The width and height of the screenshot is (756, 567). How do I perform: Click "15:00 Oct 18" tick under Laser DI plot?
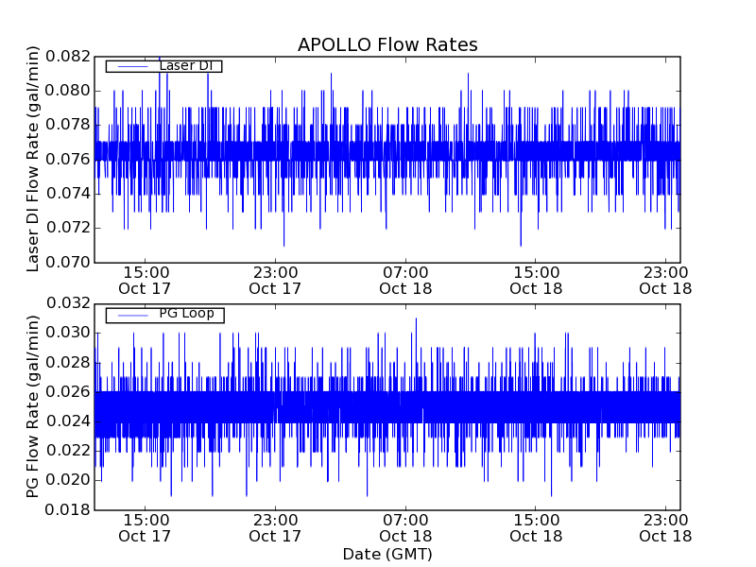point(536,281)
